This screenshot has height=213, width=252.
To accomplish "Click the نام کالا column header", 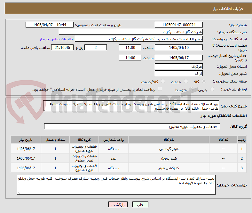I will 169,140.
